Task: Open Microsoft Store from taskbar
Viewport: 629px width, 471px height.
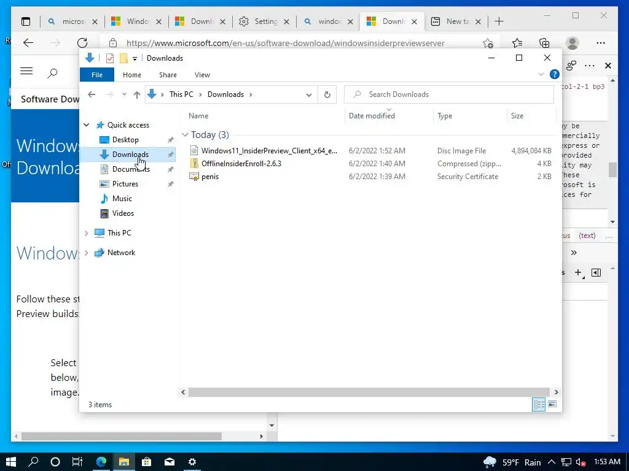Action: pyautogui.click(x=147, y=462)
